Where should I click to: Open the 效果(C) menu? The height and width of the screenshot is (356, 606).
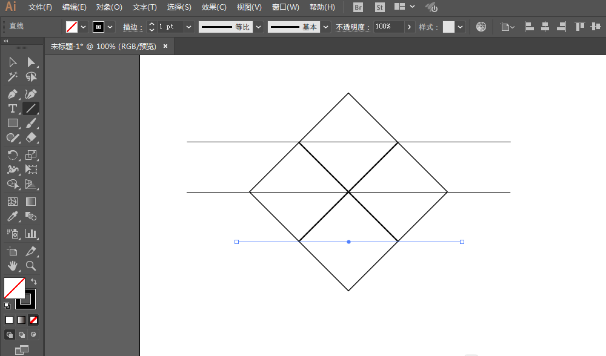214,7
